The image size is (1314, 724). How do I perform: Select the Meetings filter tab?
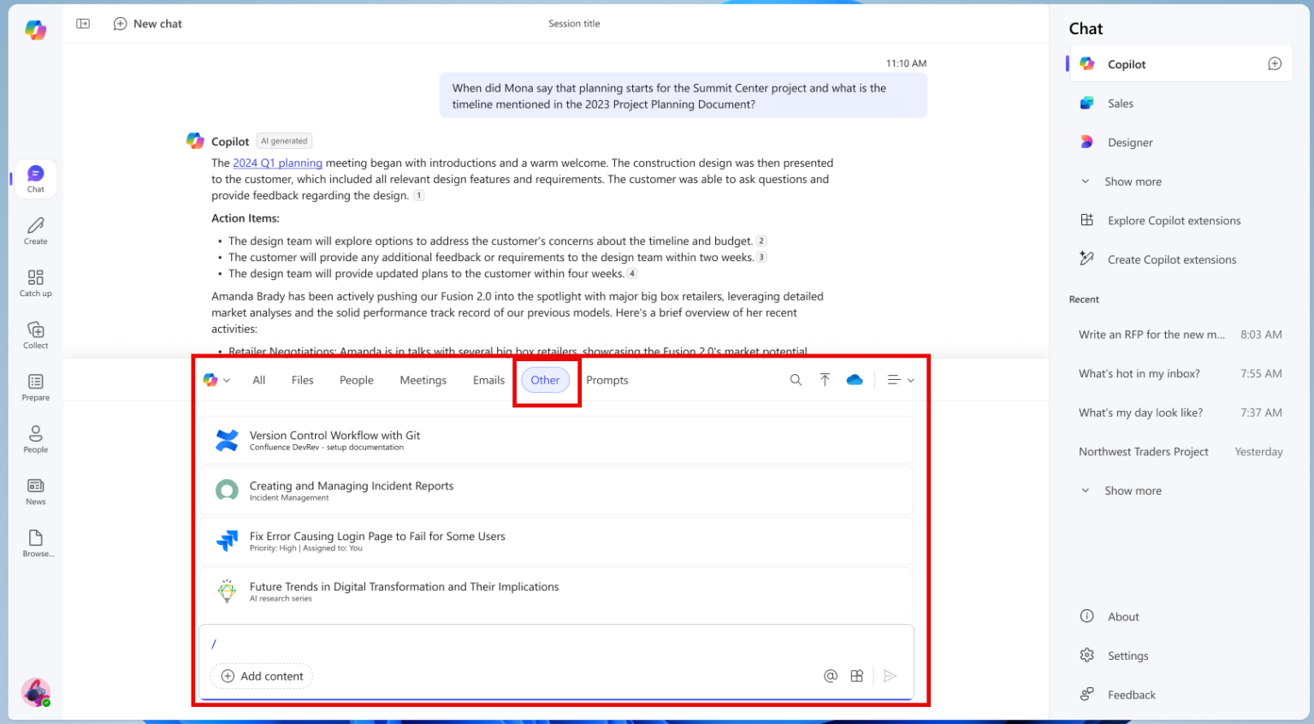point(423,379)
